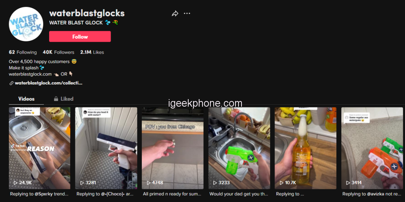Click play icon on 24.9K views video

point(15,182)
